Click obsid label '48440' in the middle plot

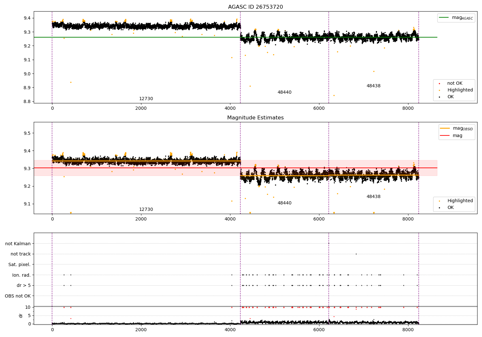[x=284, y=203]
